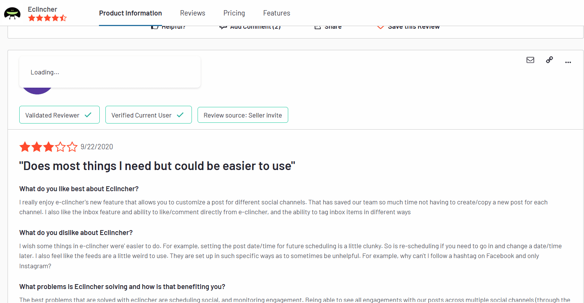The height and width of the screenshot is (303, 584).
Task: Click the thumbs-up Helpful icon
Action: (x=154, y=27)
